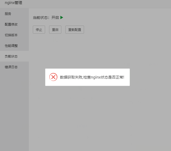Viewport: 171px width, 151px height.
Task: Click the green running-status play icon
Action: tap(62, 18)
